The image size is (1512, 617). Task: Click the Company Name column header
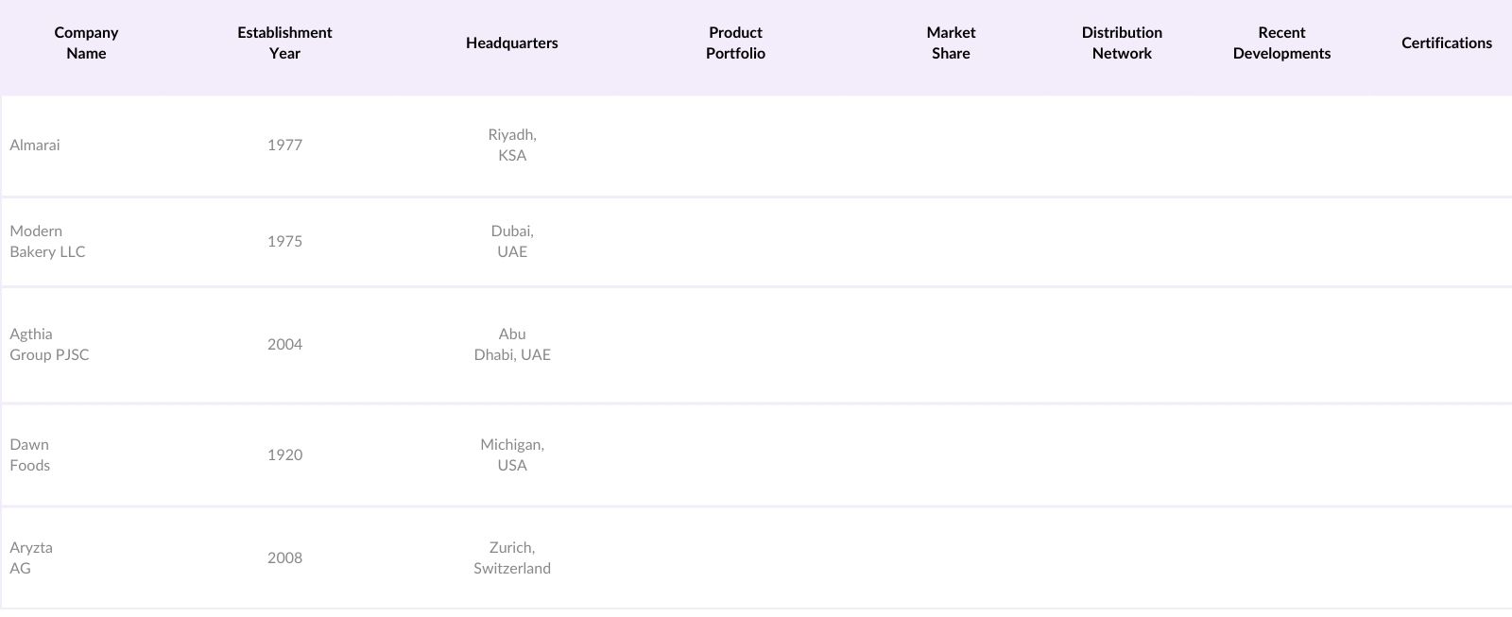[x=86, y=43]
